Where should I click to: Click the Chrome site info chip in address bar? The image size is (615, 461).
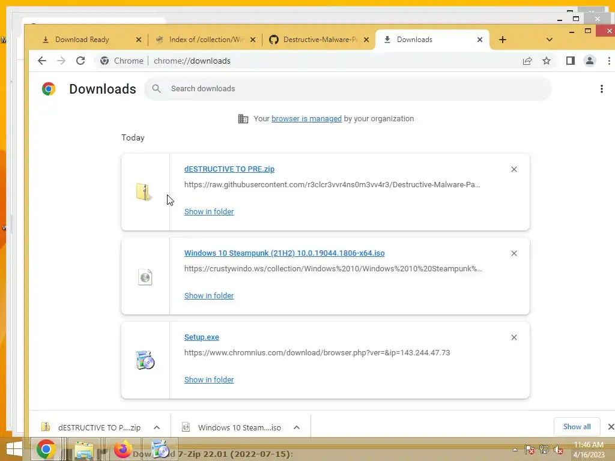pos(121,61)
